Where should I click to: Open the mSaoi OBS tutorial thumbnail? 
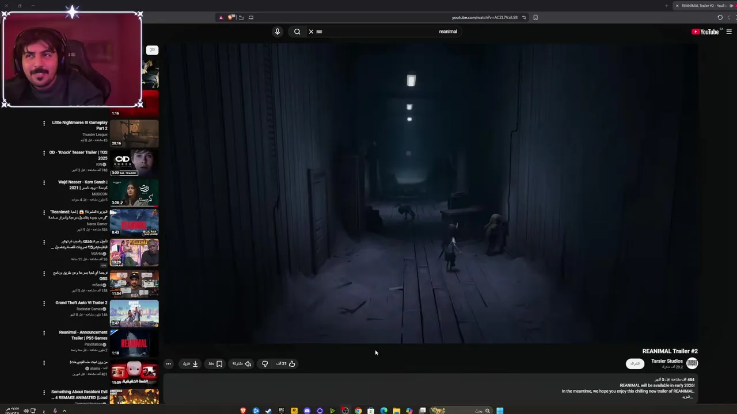click(134, 283)
